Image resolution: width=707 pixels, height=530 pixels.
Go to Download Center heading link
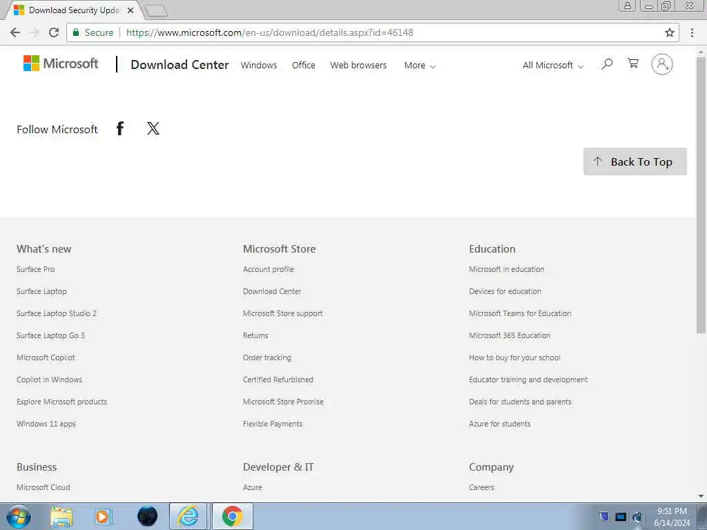pos(180,64)
